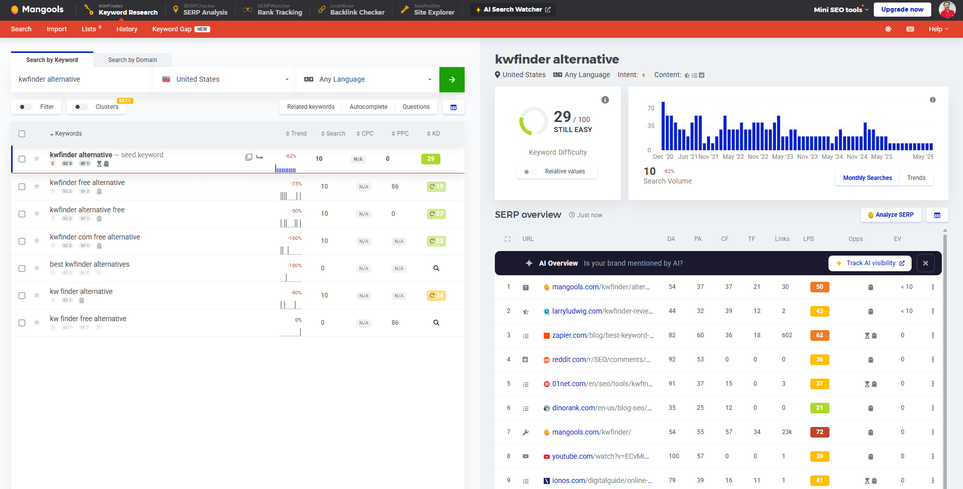Click the orange LPS 50 badge for mangools.com
This screenshot has width=963, height=489.
click(x=819, y=287)
